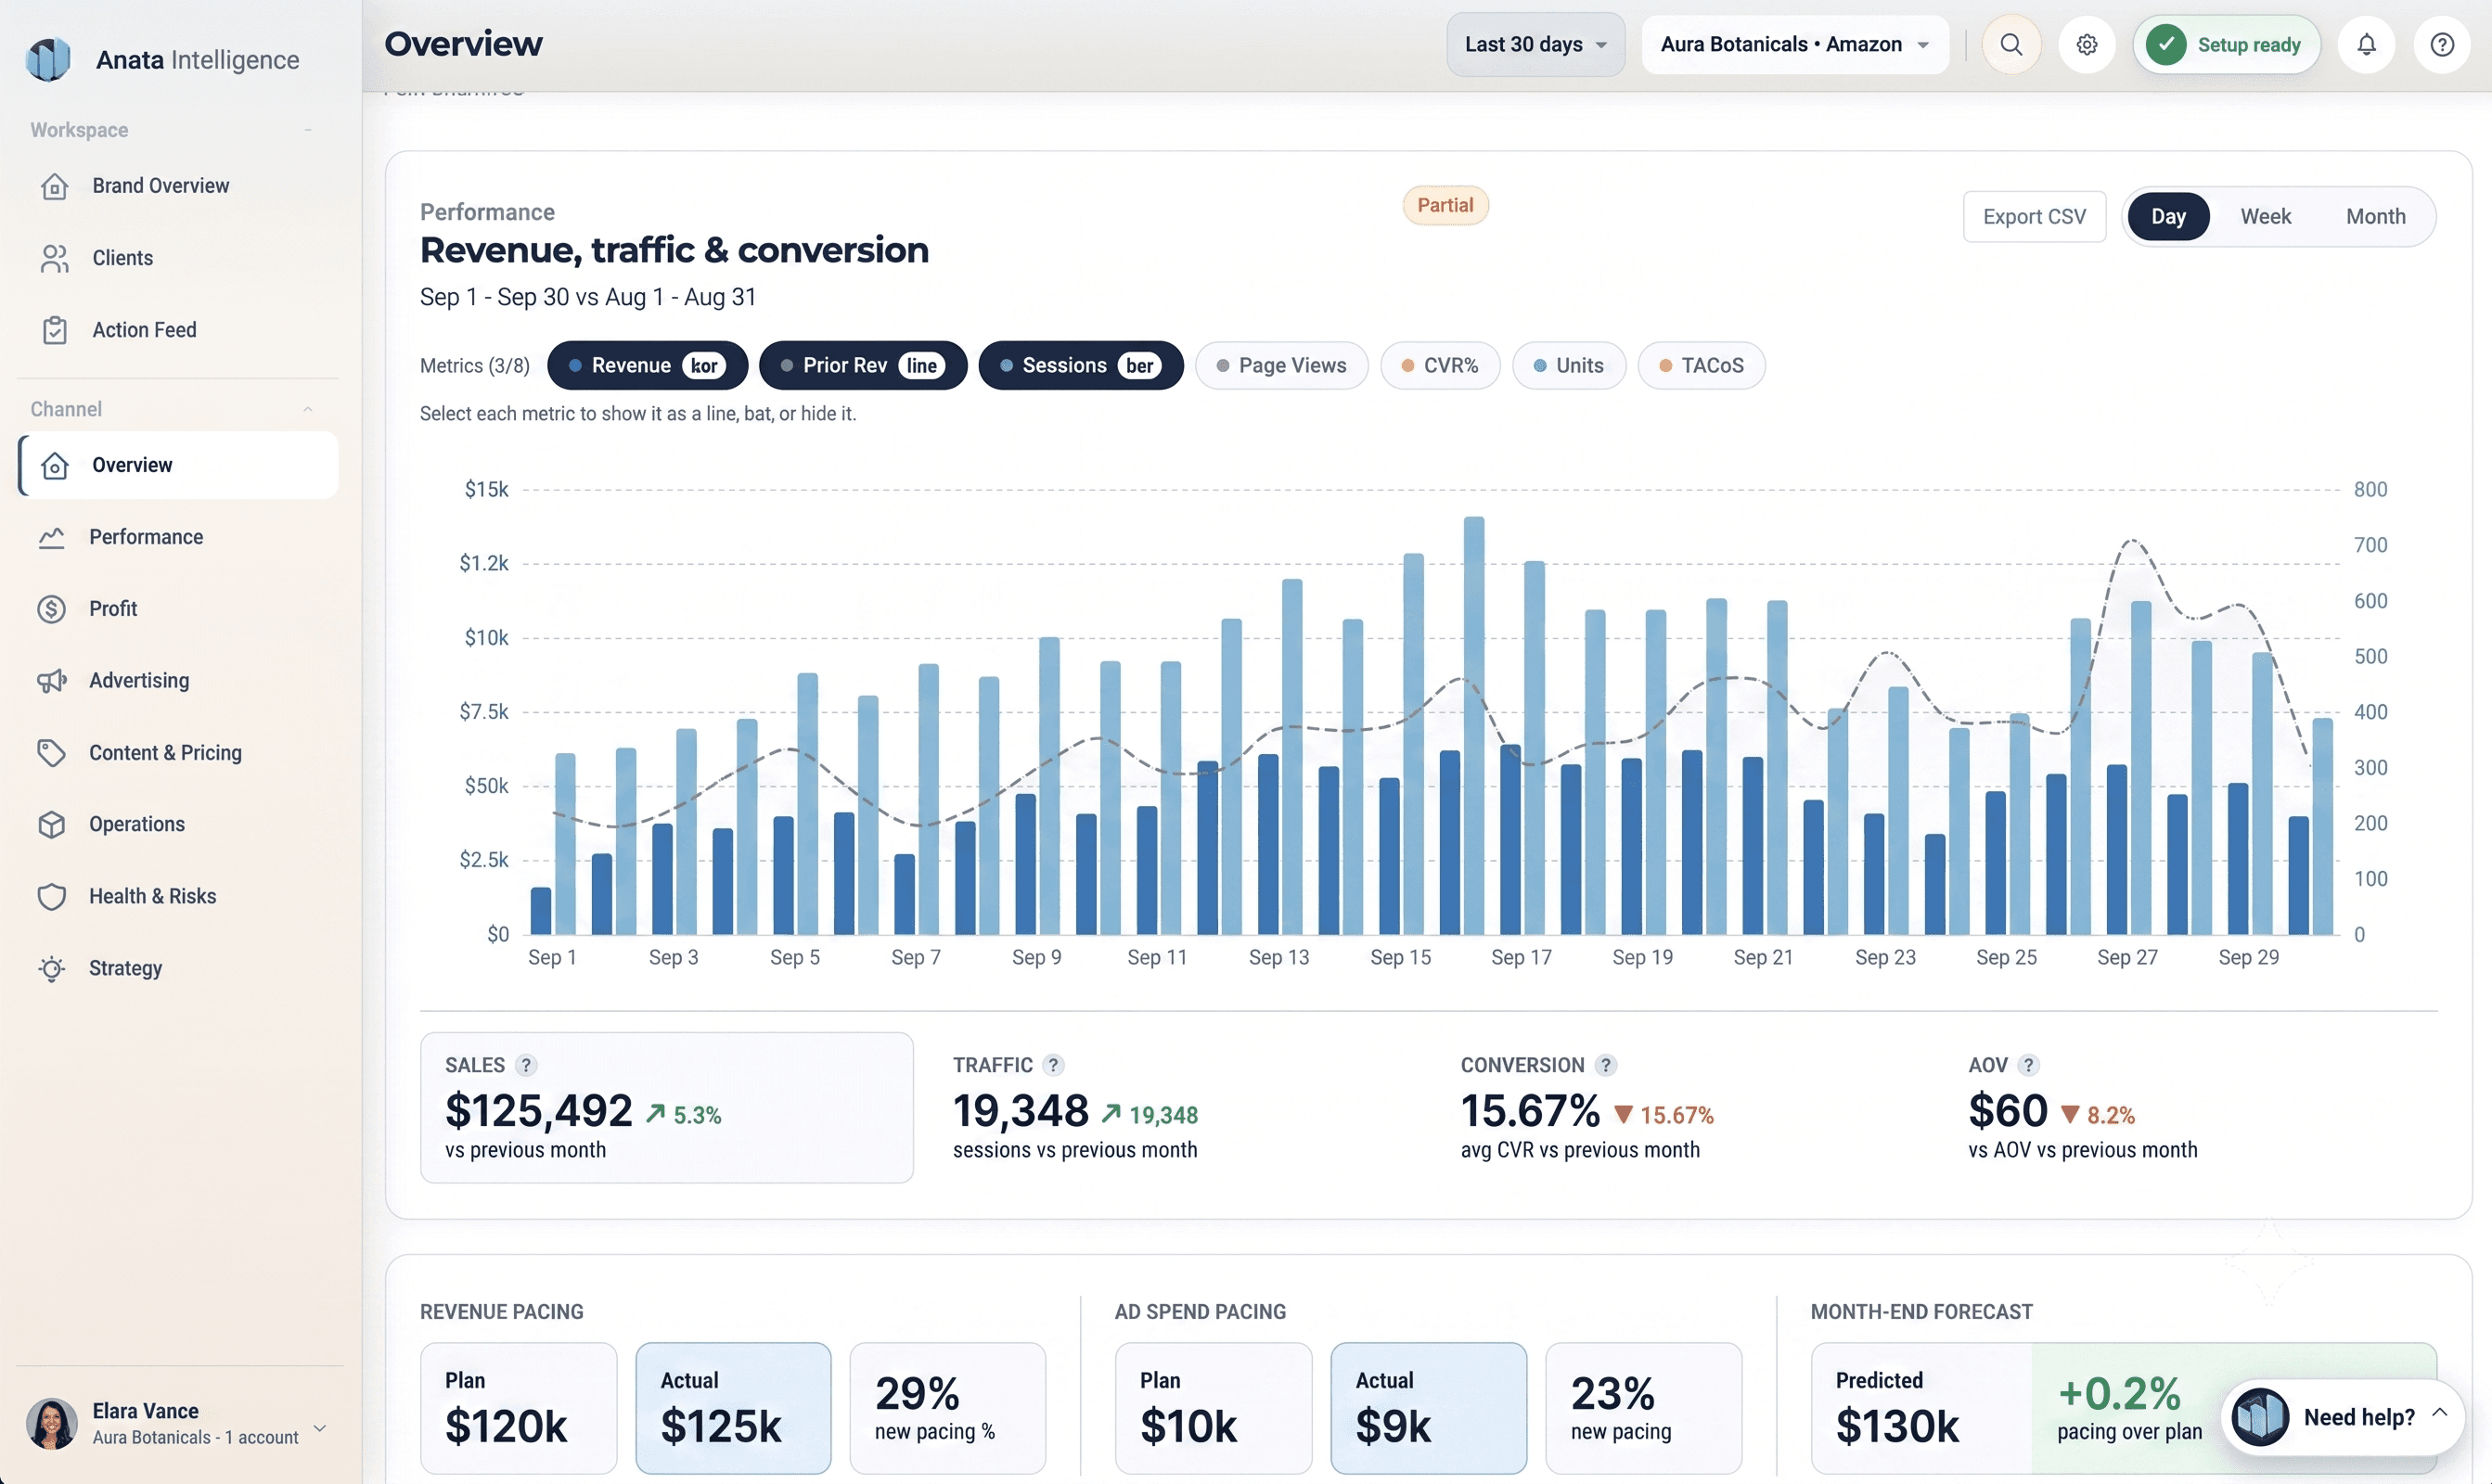Enable the Units metric

(x=1568, y=365)
